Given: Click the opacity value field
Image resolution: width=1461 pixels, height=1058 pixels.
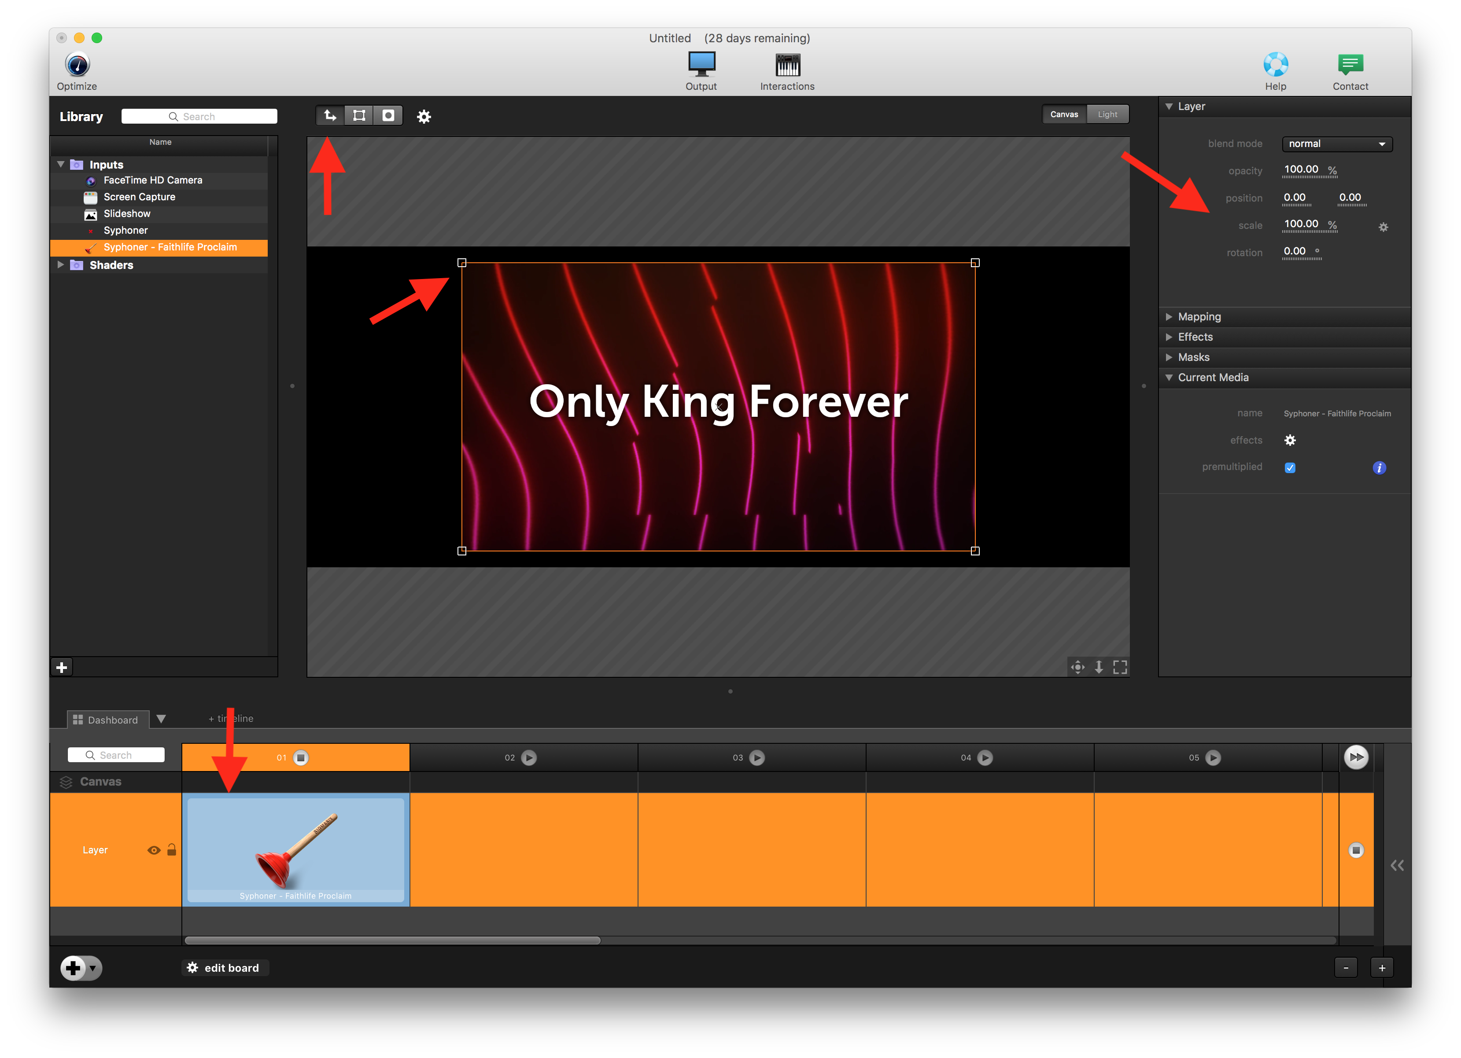Looking at the screenshot, I should (1301, 170).
